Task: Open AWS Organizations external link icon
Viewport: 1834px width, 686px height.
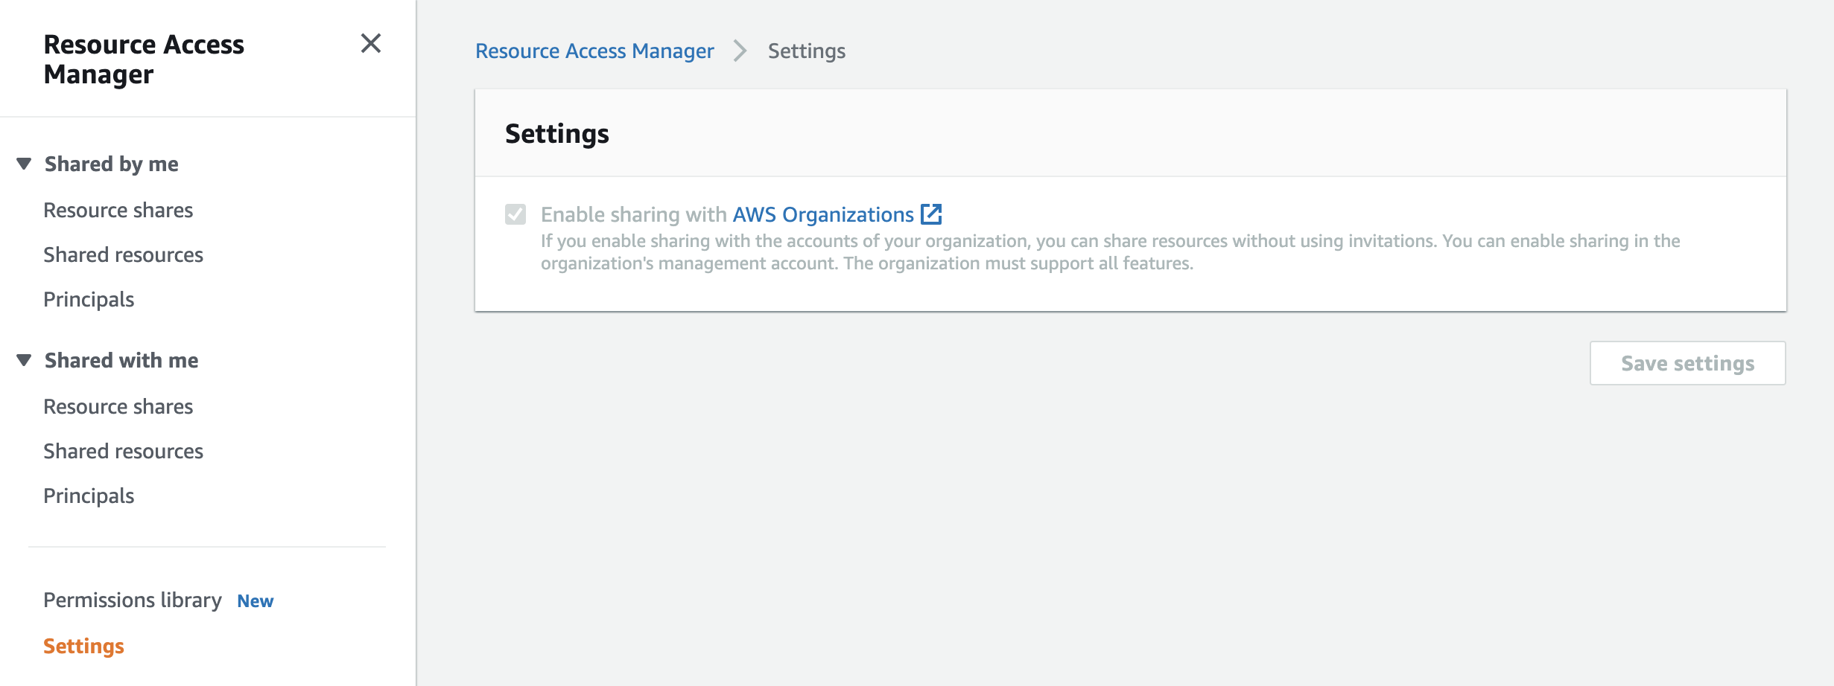Action: coord(931,214)
